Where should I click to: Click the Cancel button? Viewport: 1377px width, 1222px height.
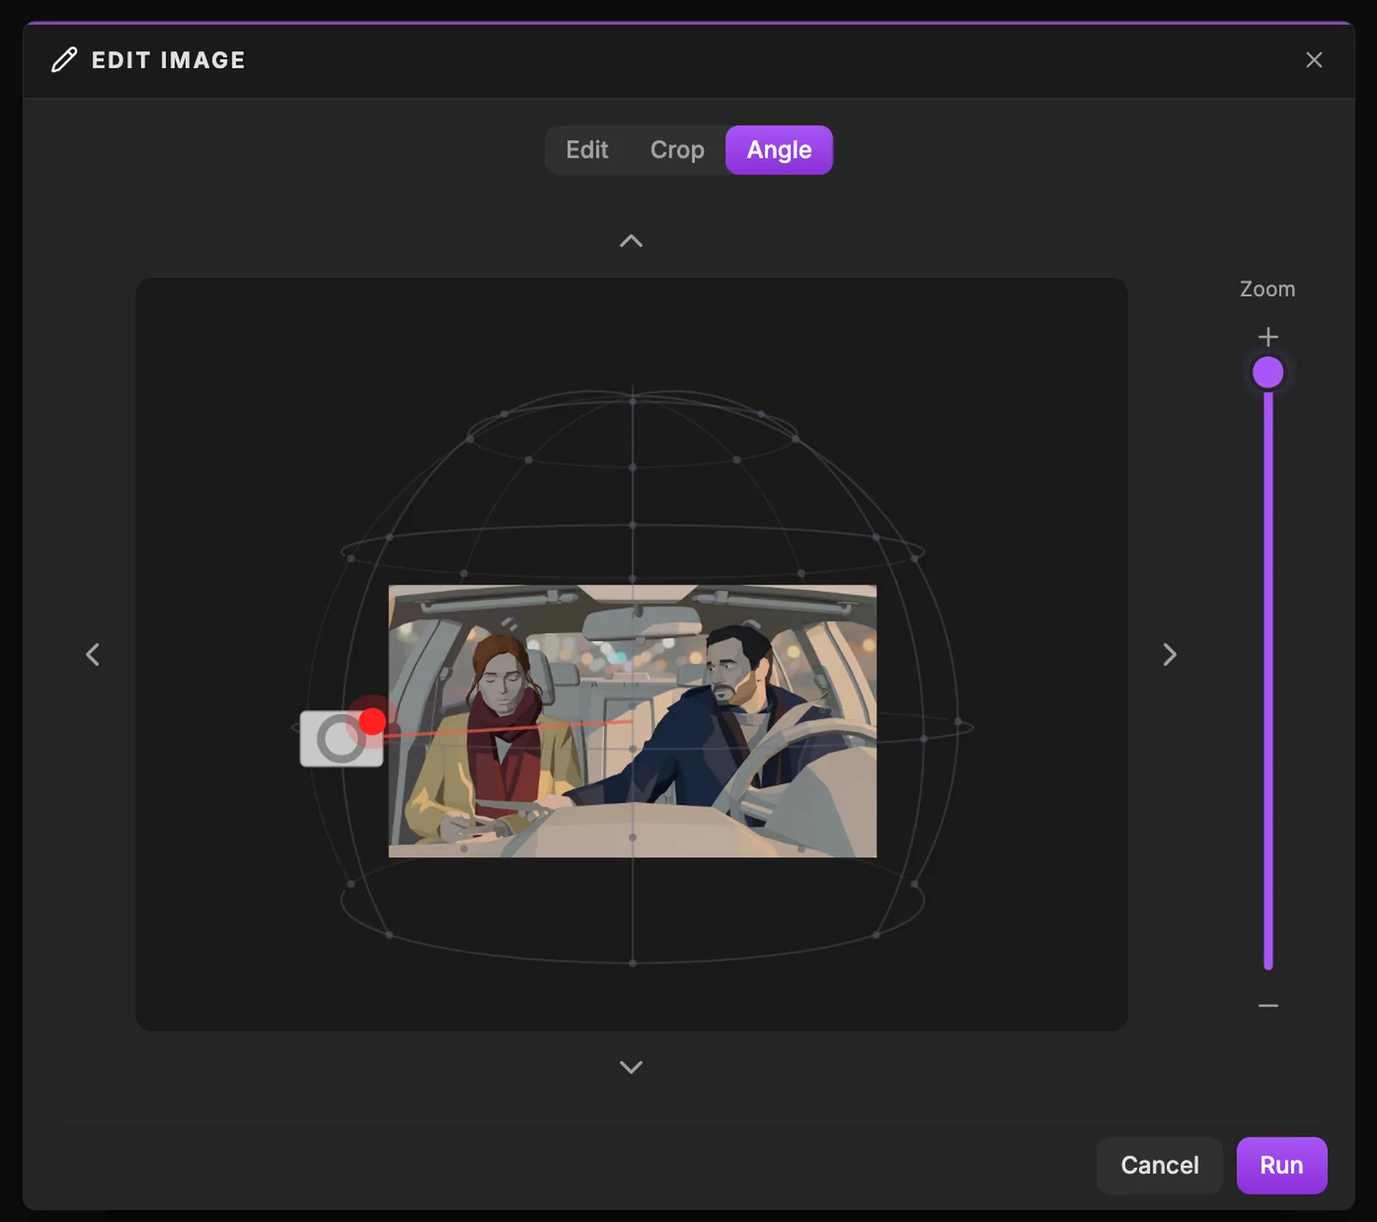pyautogui.click(x=1159, y=1165)
